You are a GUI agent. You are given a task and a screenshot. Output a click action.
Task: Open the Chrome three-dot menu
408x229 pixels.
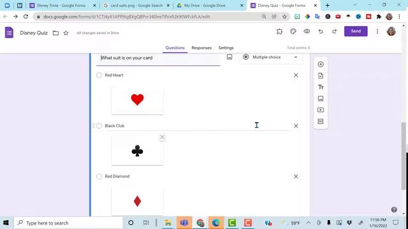(399, 17)
